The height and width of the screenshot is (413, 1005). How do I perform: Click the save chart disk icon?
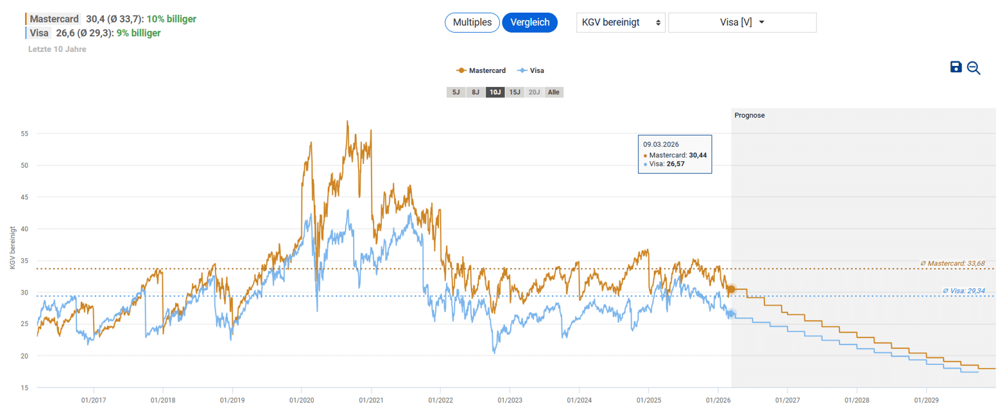pyautogui.click(x=956, y=67)
